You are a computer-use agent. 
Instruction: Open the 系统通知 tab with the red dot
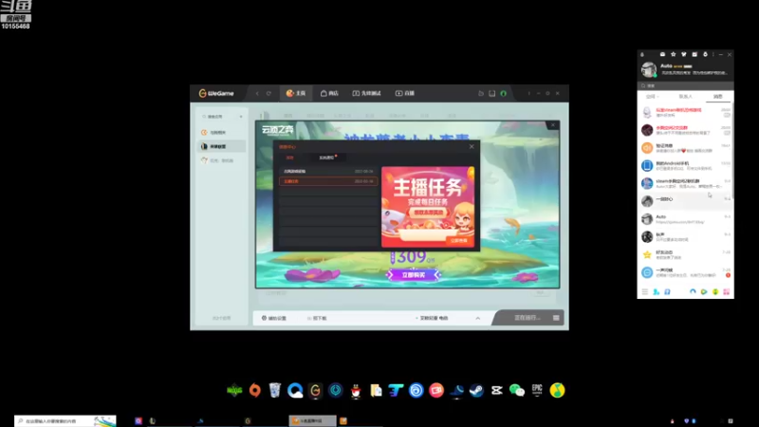(327, 158)
